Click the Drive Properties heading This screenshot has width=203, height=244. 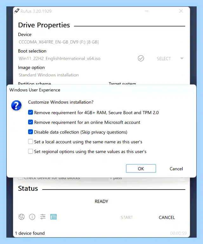(x=44, y=25)
